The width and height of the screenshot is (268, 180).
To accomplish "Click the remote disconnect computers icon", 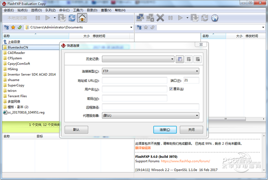I will (150, 18).
